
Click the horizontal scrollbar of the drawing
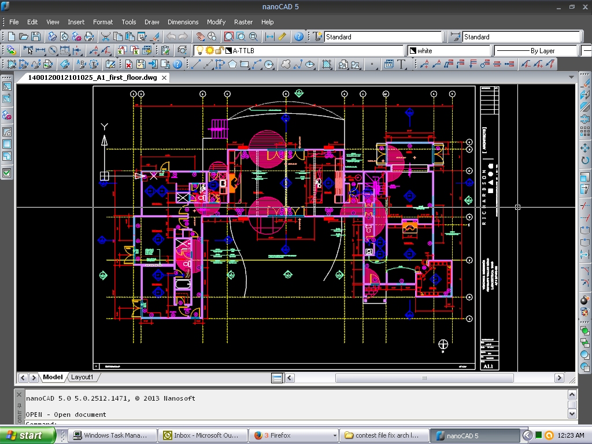tap(424, 378)
